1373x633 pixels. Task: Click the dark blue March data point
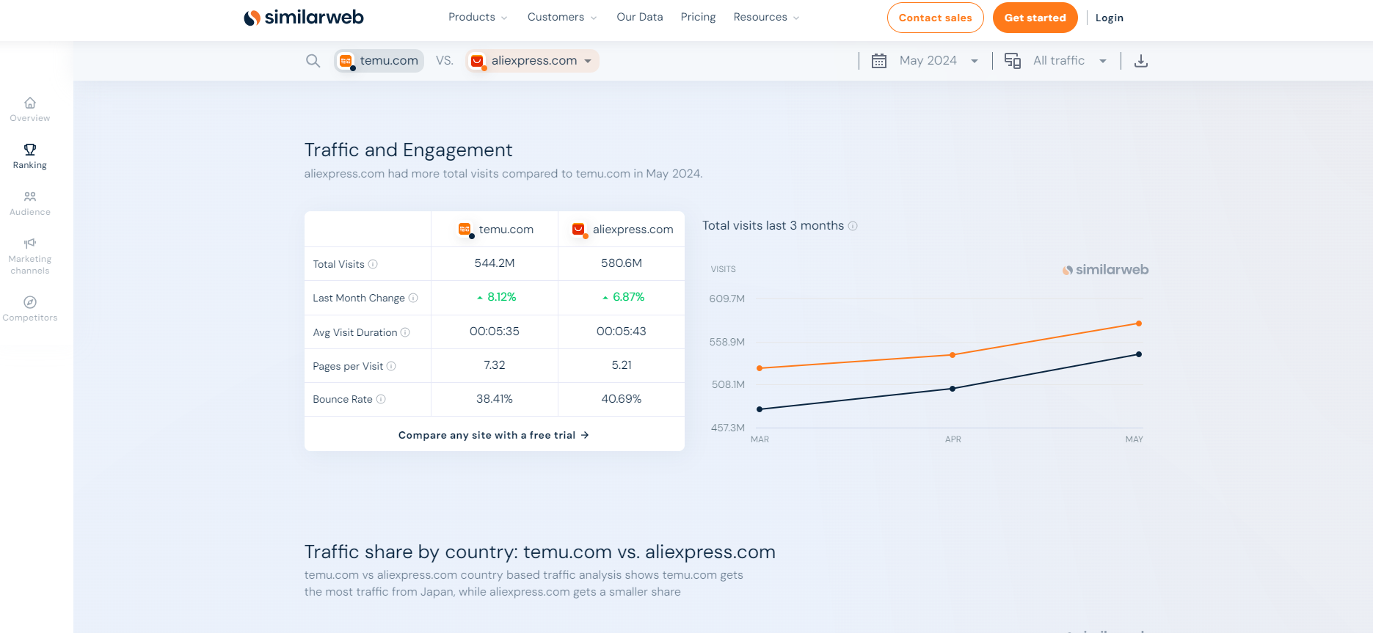(760, 409)
